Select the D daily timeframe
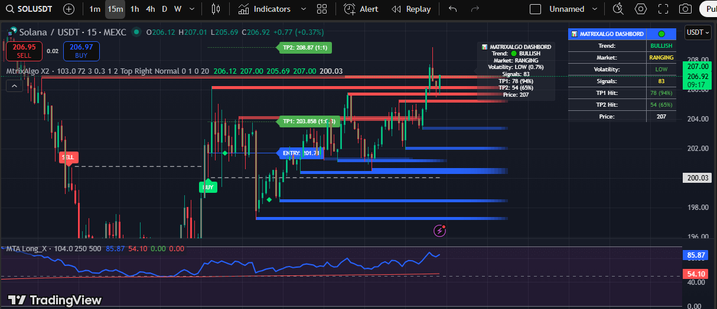 click(x=165, y=9)
